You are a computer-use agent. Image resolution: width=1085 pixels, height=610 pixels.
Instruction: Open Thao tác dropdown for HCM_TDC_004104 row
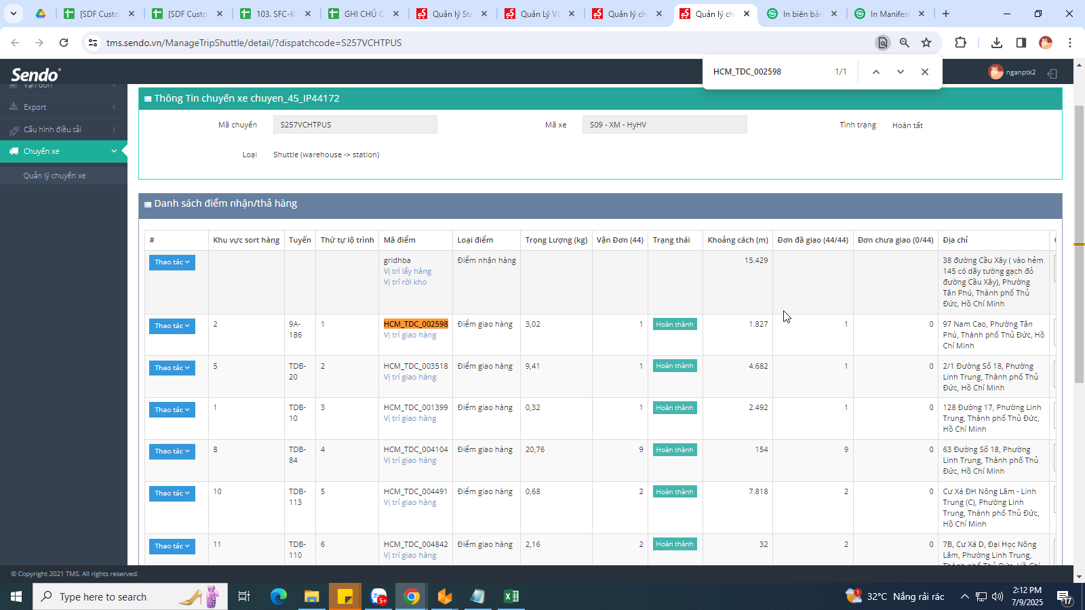pyautogui.click(x=172, y=451)
